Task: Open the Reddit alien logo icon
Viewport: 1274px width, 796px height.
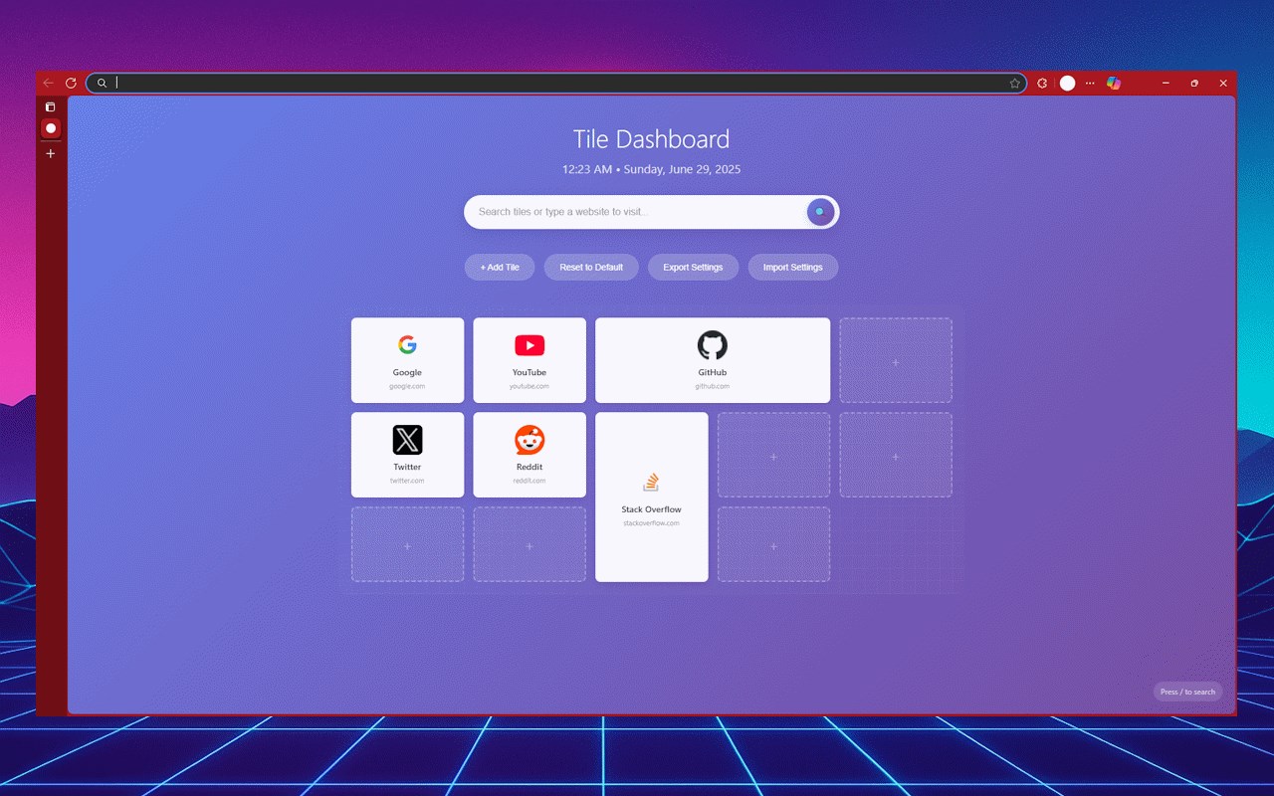Action: tap(530, 440)
